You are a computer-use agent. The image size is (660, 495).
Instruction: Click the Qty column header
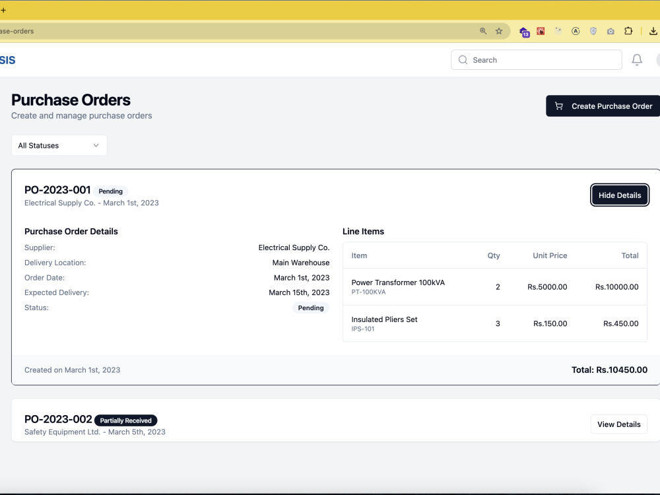(494, 255)
